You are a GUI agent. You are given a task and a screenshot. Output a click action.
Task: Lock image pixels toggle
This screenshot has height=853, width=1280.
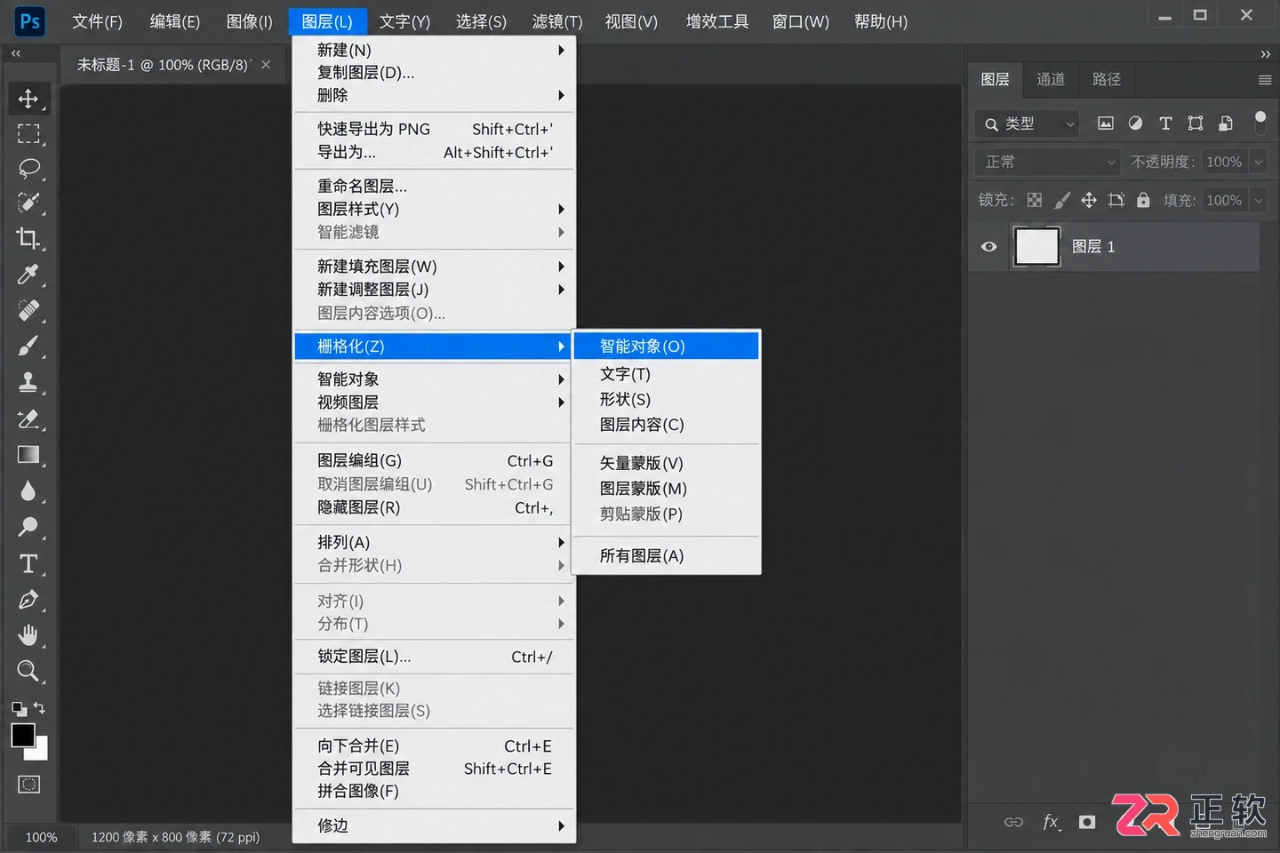(x=1062, y=200)
